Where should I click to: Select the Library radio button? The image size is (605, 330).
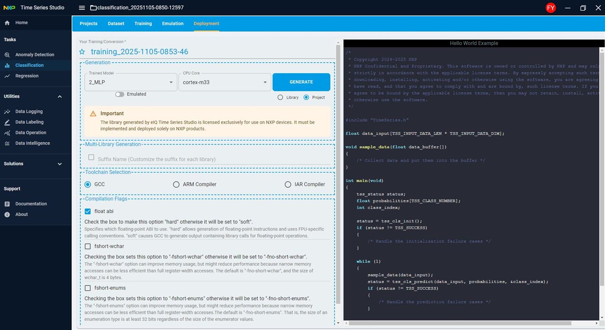click(x=280, y=97)
